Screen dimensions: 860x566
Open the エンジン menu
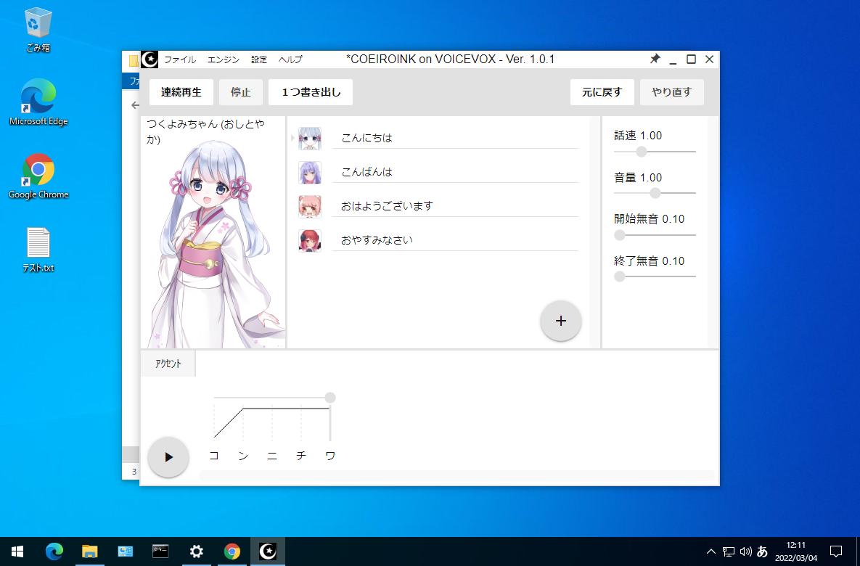[224, 60]
